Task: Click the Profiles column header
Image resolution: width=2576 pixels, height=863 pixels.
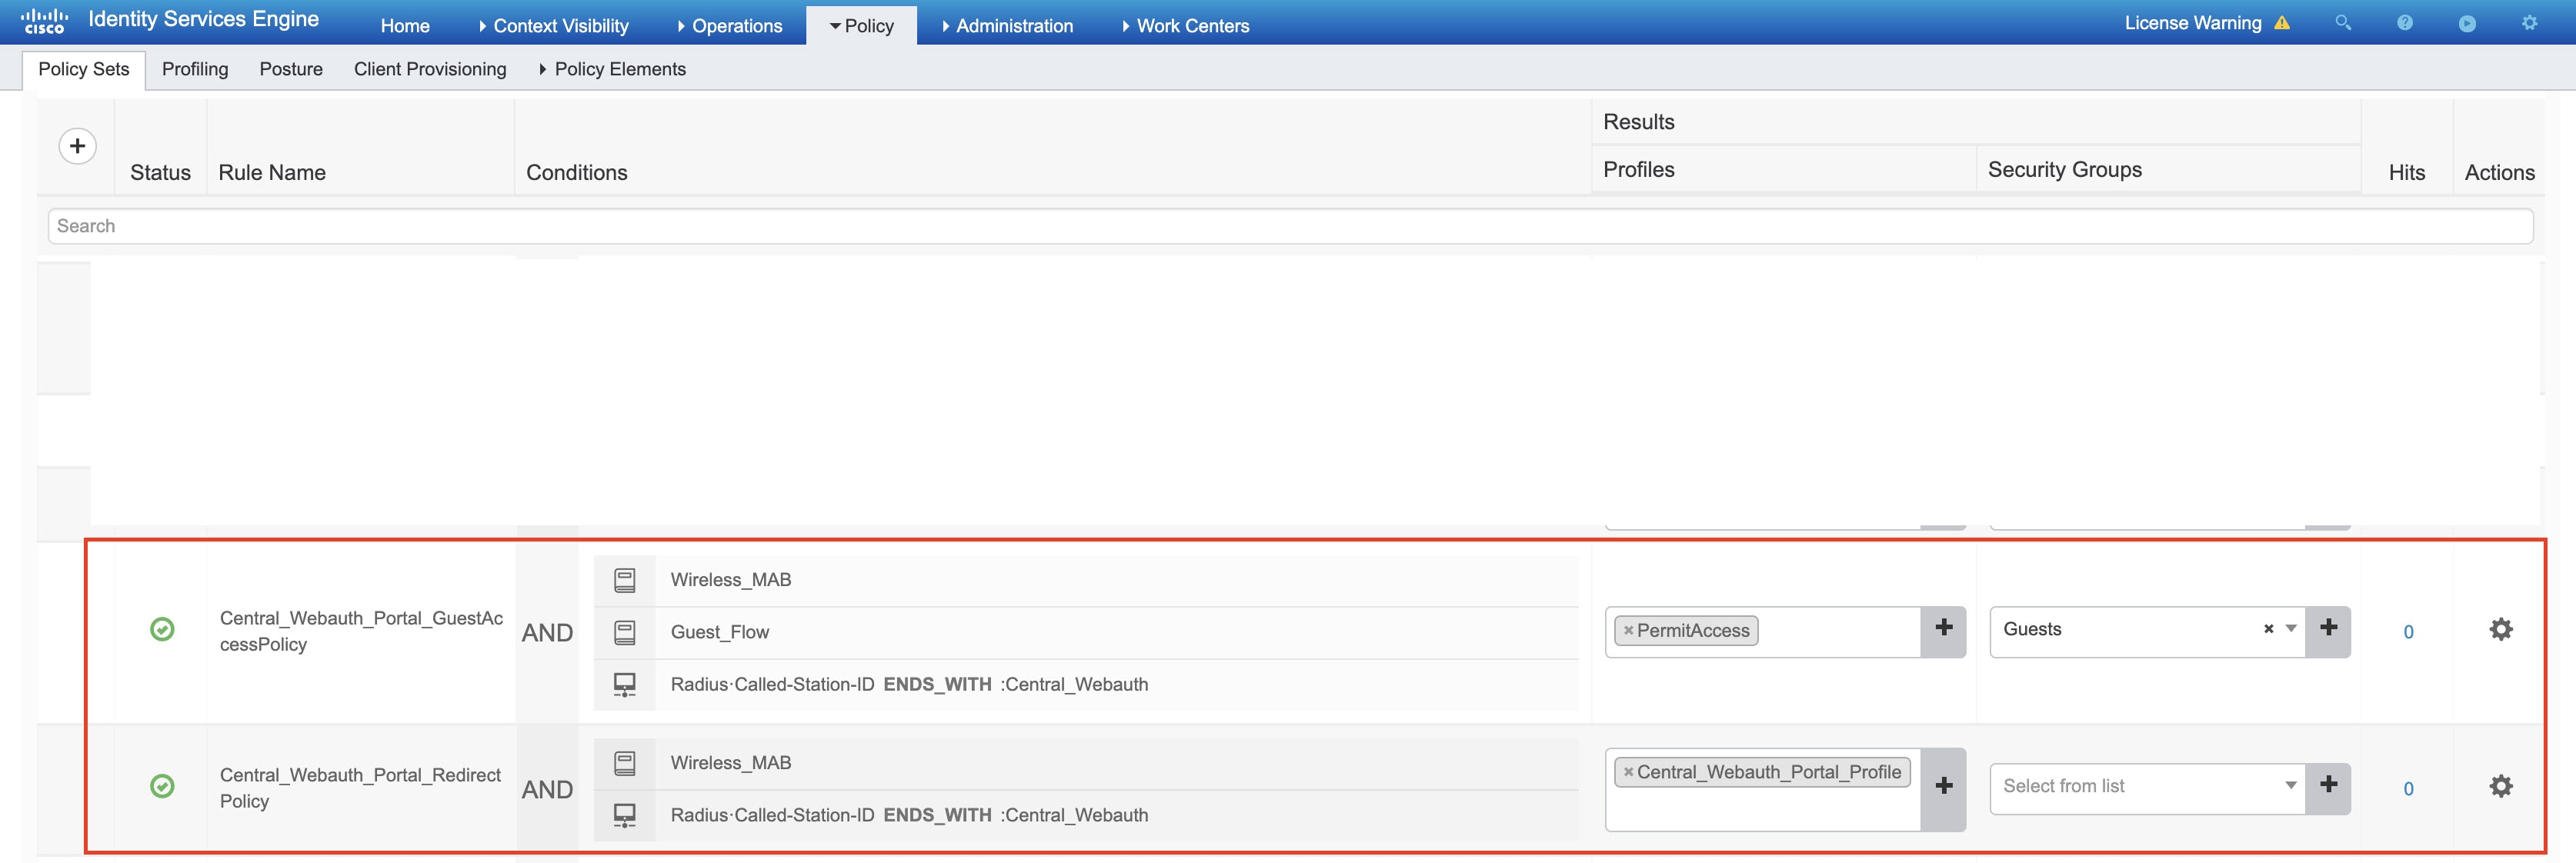Action: coord(1639,170)
